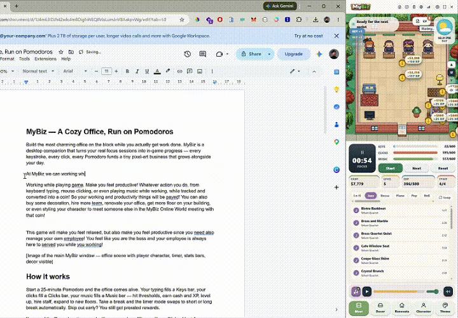
Task: Click the music note icon in MyBiz player
Action: [356, 291]
